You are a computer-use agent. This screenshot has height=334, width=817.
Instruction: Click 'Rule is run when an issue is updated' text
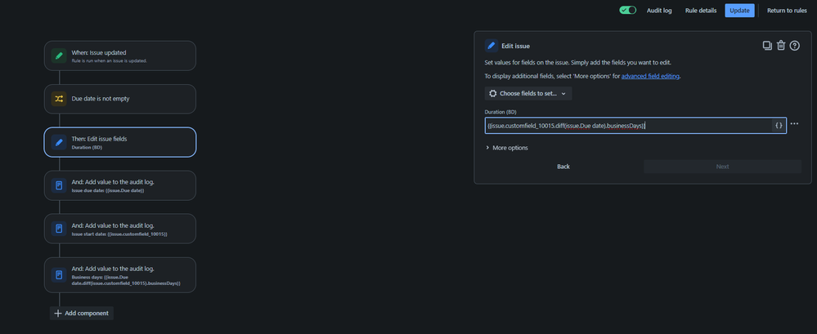(109, 60)
